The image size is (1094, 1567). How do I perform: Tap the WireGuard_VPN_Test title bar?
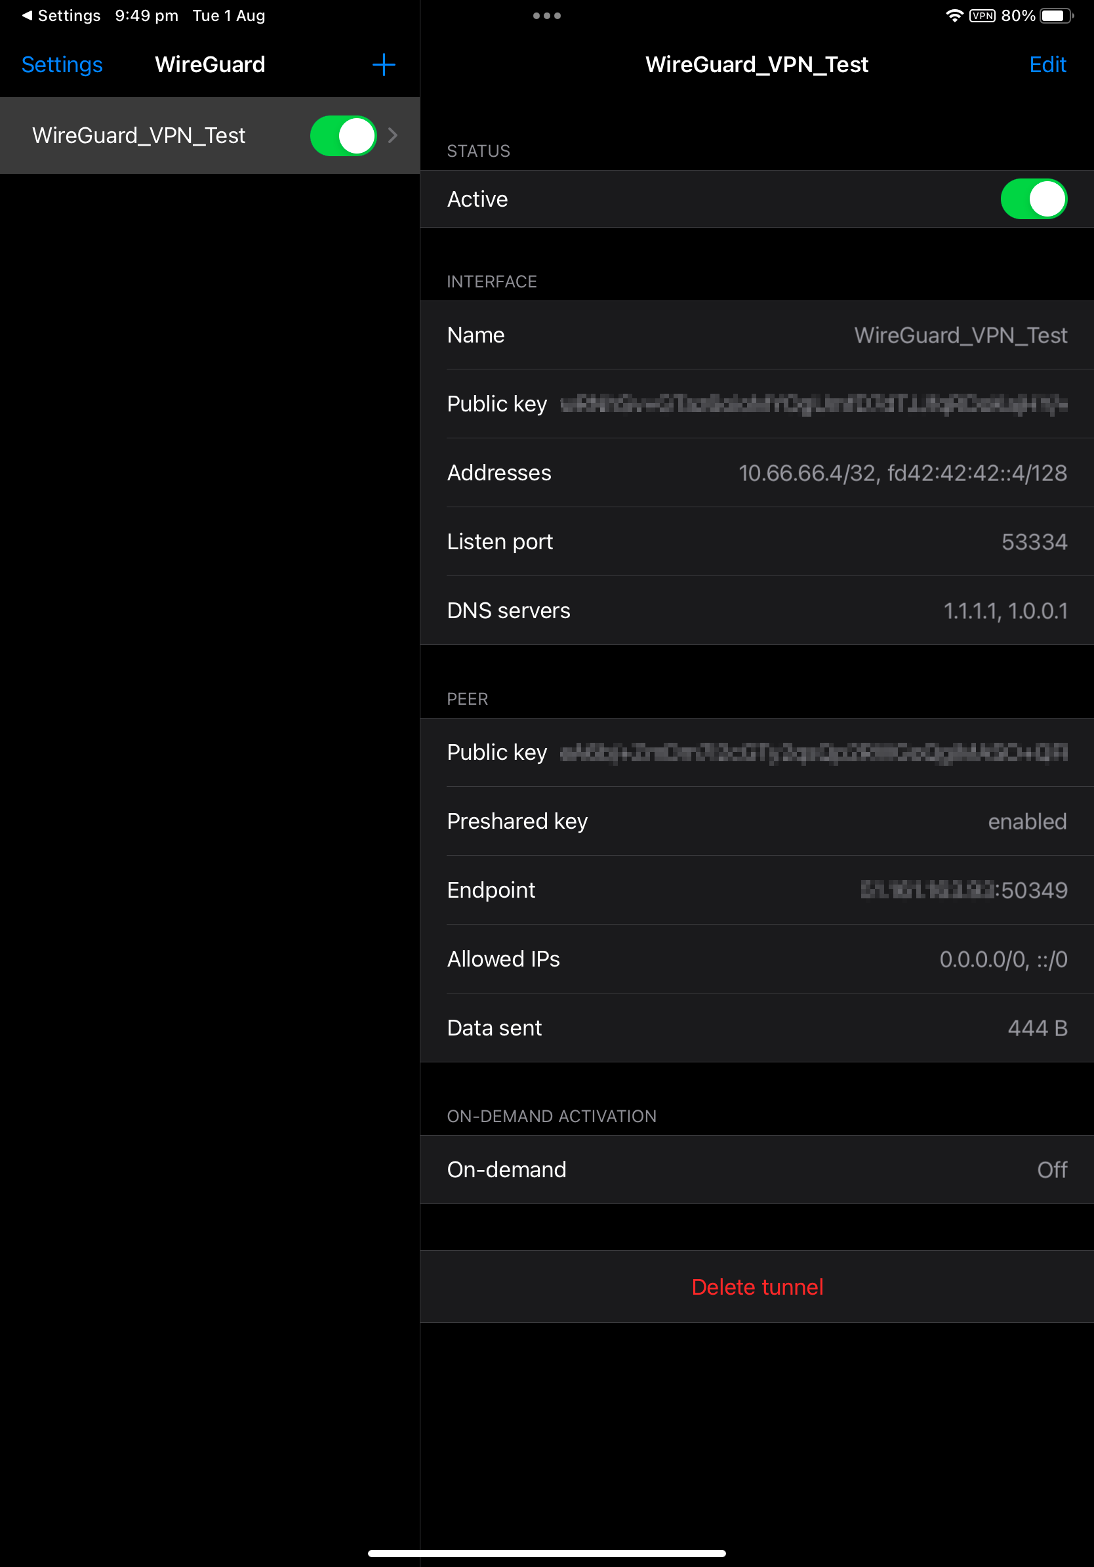click(x=756, y=64)
